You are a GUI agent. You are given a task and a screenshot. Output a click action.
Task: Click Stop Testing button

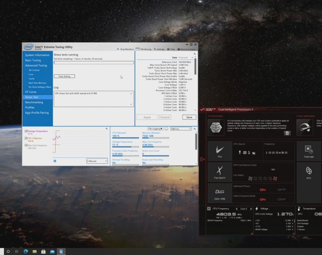(64, 76)
